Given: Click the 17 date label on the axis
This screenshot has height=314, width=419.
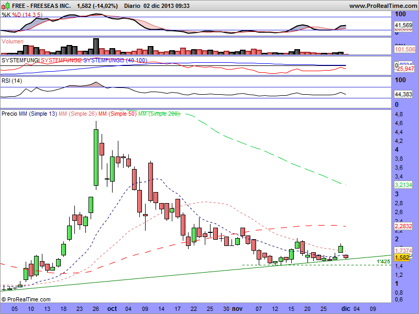Looking at the screenshot, I should [x=178, y=309].
